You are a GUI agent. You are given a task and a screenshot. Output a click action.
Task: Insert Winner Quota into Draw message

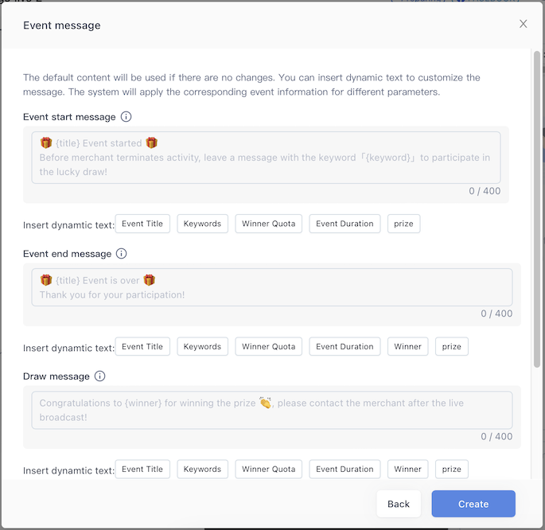pyautogui.click(x=269, y=470)
